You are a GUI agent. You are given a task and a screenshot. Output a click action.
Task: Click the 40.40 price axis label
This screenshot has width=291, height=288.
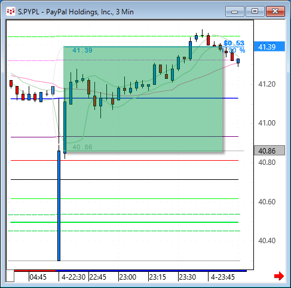pos(267,241)
